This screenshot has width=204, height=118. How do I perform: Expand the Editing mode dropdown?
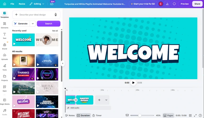(x=37, y=4)
